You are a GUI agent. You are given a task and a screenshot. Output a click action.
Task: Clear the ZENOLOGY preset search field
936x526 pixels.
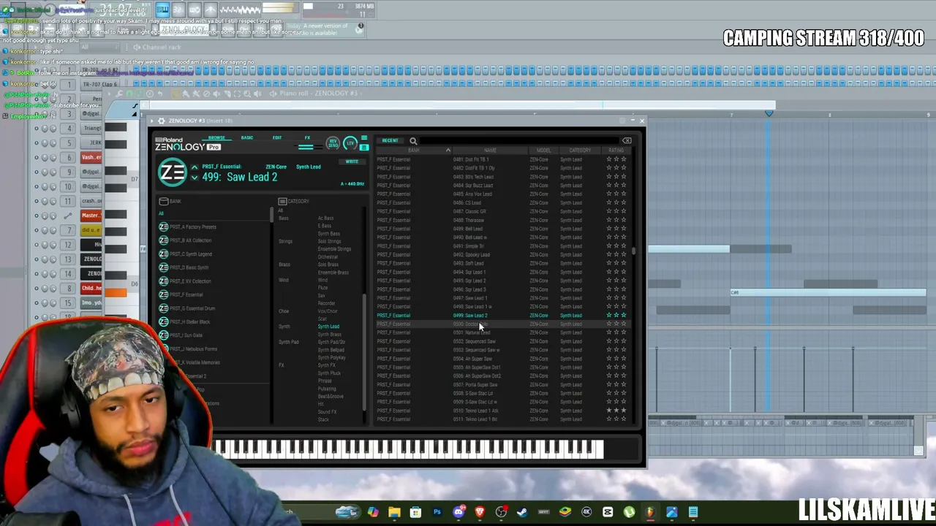pos(627,141)
